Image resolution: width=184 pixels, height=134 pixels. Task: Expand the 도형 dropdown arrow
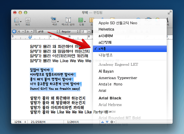[x=85, y=22]
